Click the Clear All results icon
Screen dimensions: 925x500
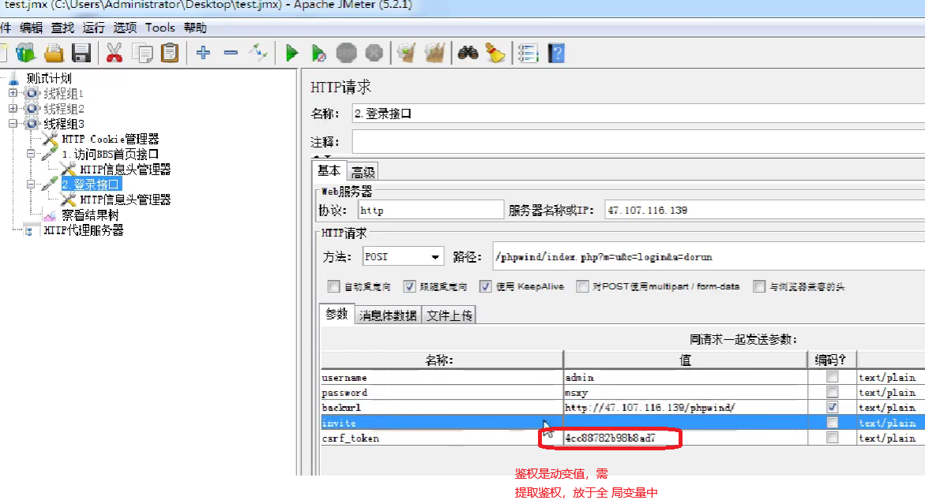(434, 53)
